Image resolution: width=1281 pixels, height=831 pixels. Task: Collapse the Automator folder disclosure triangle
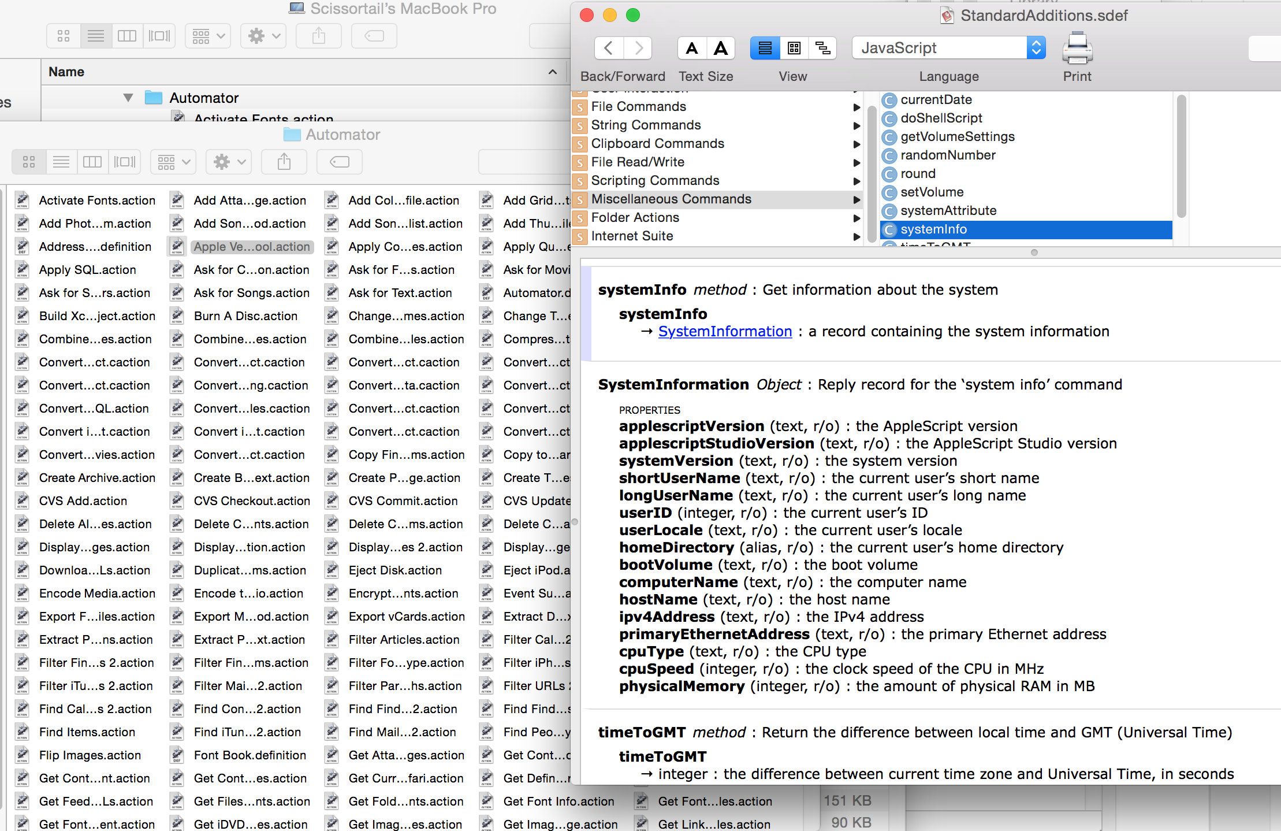tap(128, 98)
